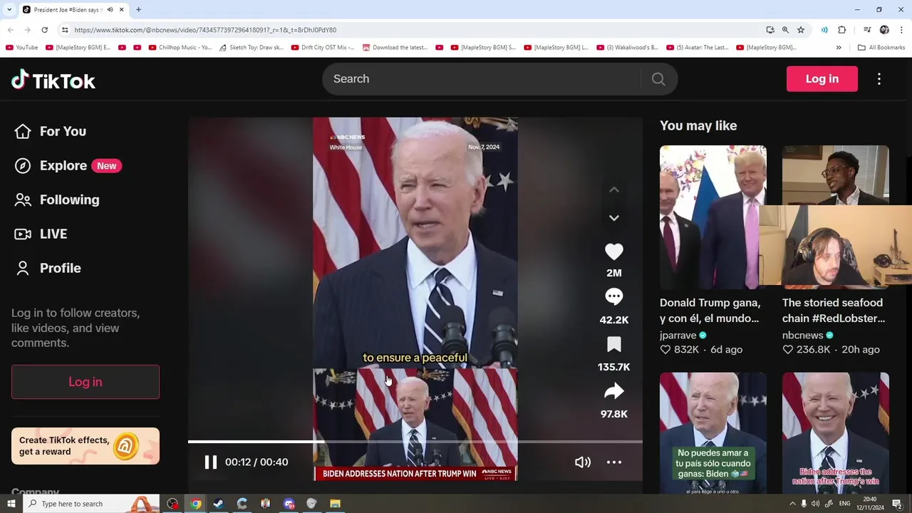Go to the previous video with up chevron
The width and height of the screenshot is (912, 513).
coord(614,190)
